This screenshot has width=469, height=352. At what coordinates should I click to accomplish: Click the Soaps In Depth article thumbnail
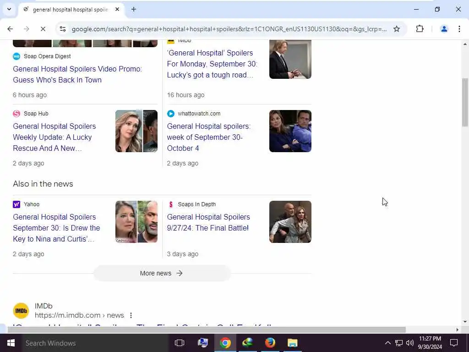click(x=290, y=222)
